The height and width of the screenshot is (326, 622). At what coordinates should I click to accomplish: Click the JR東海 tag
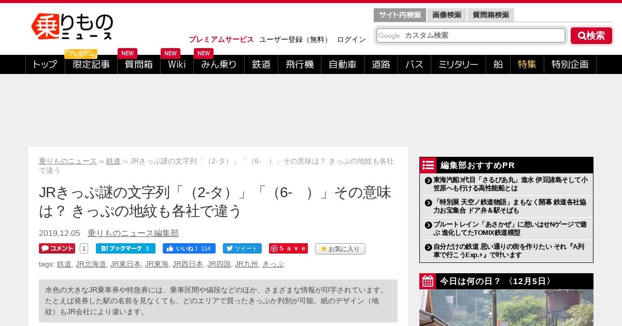click(x=157, y=264)
